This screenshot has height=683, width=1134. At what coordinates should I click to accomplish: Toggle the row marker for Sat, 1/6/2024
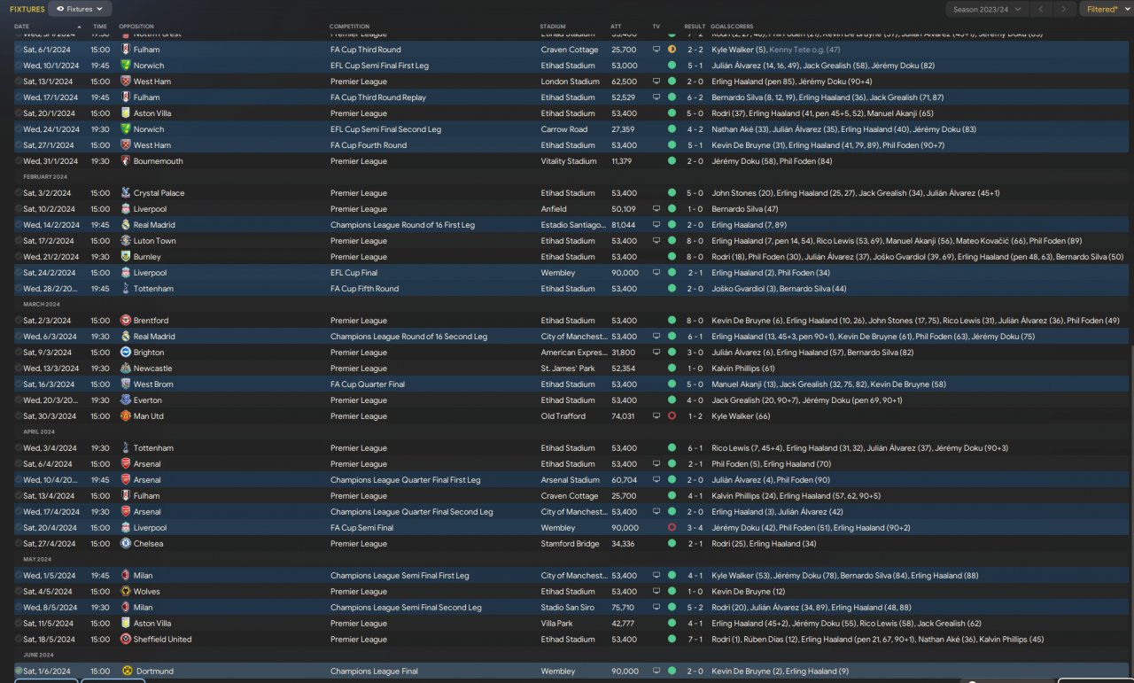pyautogui.click(x=19, y=671)
